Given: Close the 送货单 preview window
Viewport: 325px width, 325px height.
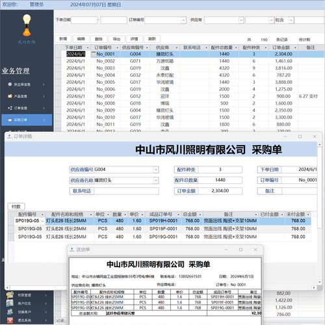Looking at the screenshot, I should pos(255,250).
